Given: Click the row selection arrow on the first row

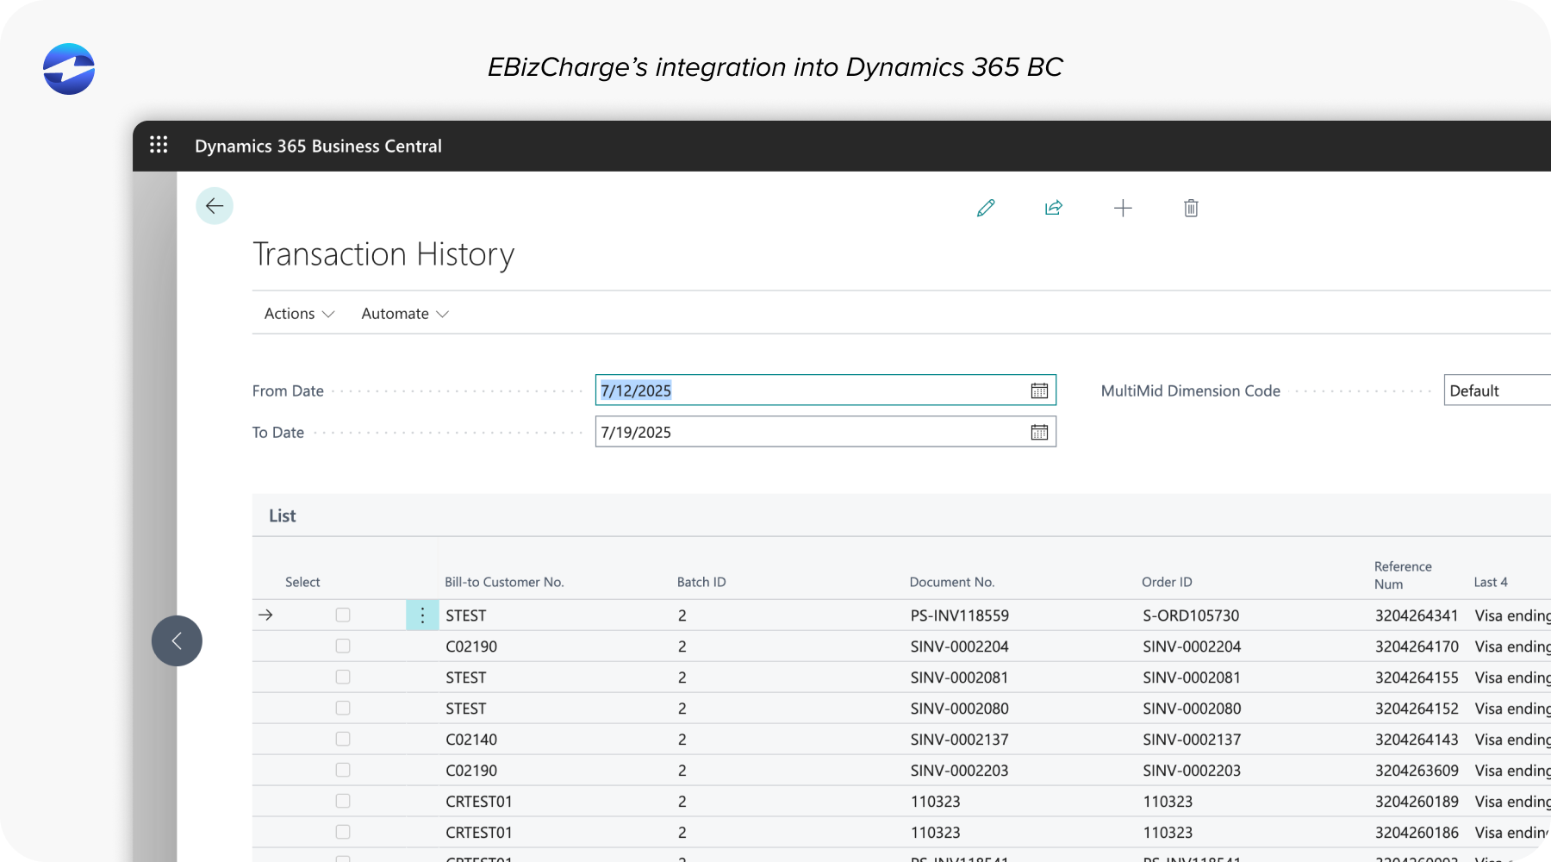Looking at the screenshot, I should 267,615.
